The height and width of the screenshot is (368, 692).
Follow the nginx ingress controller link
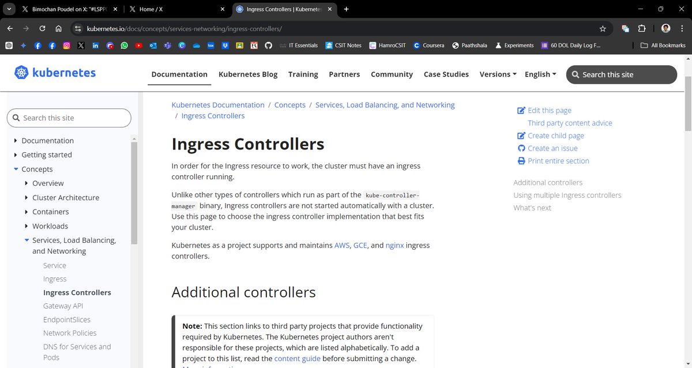[x=394, y=245]
